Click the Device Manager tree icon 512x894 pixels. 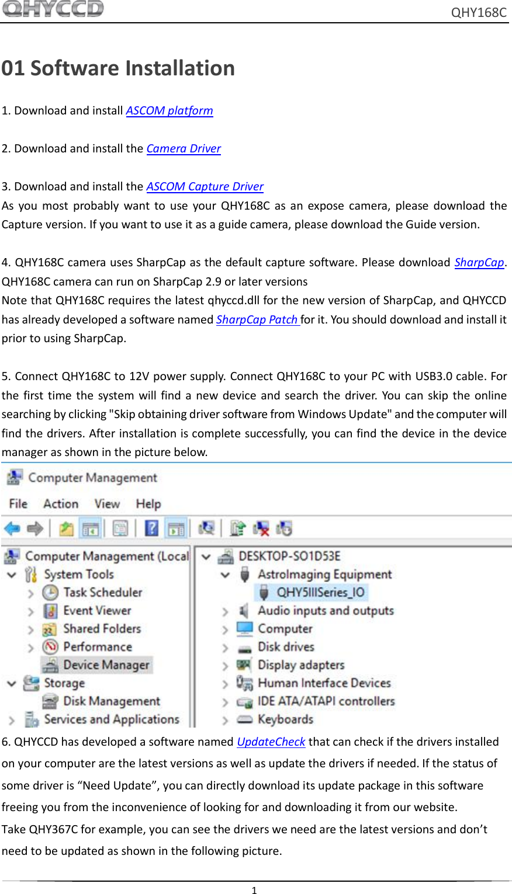(51, 665)
